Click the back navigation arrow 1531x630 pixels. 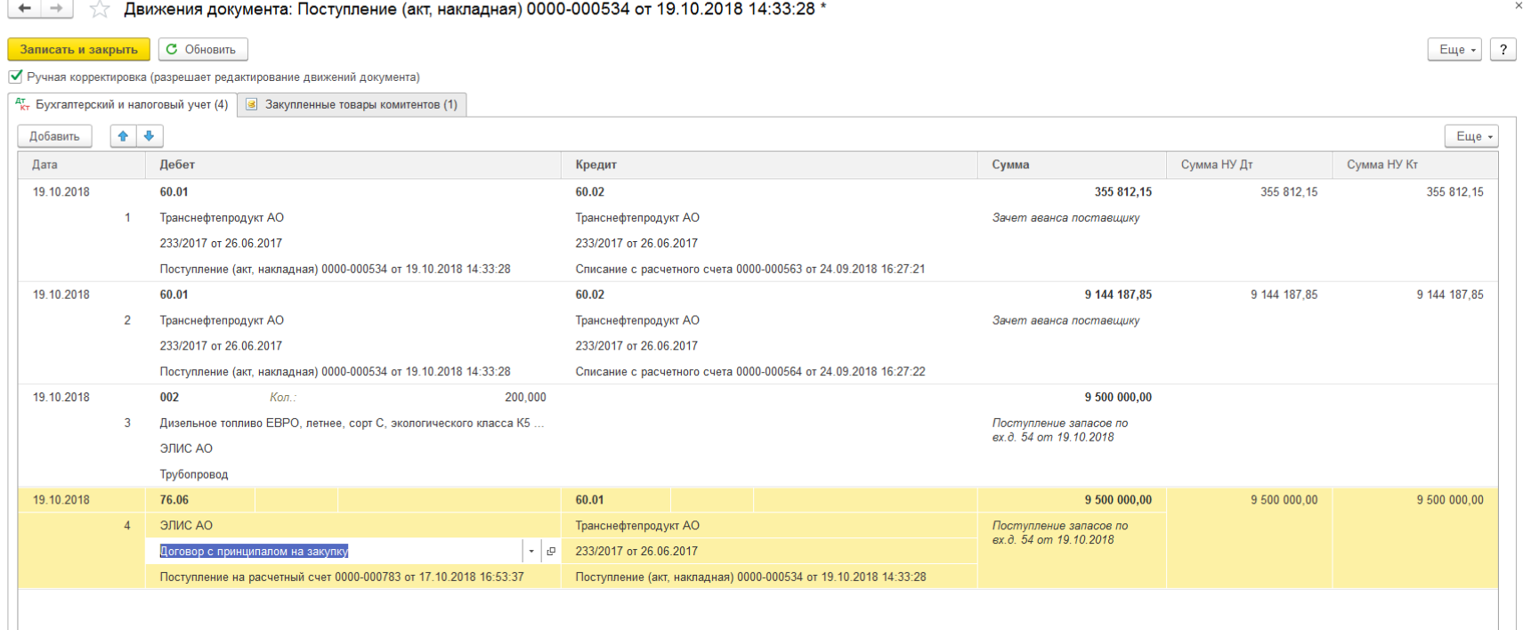pos(24,9)
